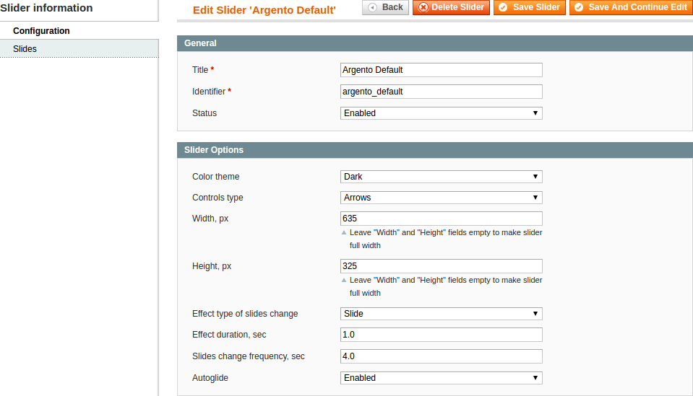Open the Status dropdown
The width and height of the screenshot is (693, 396).
point(441,113)
